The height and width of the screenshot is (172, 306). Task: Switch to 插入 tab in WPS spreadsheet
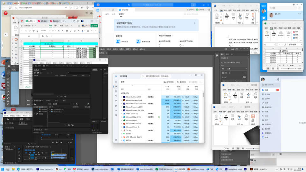coord(56,25)
